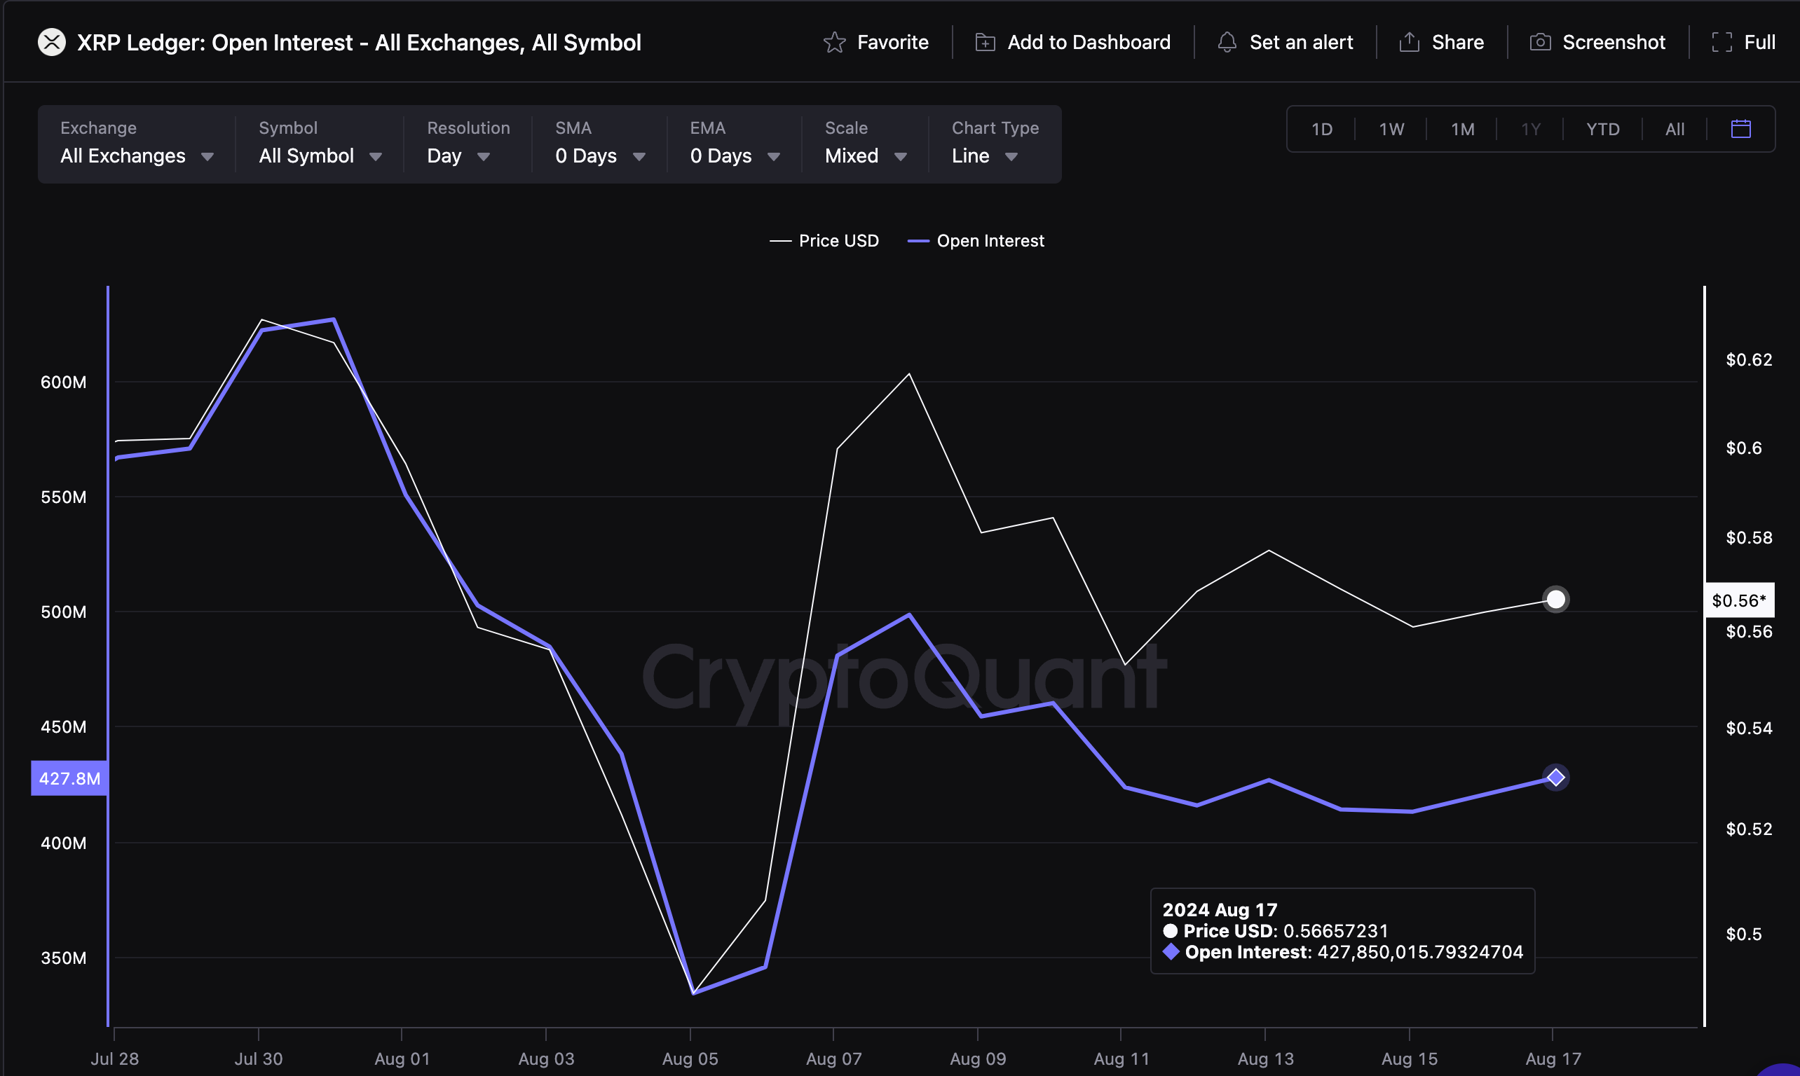
Task: Click the Screenshot text button
Action: (1614, 43)
